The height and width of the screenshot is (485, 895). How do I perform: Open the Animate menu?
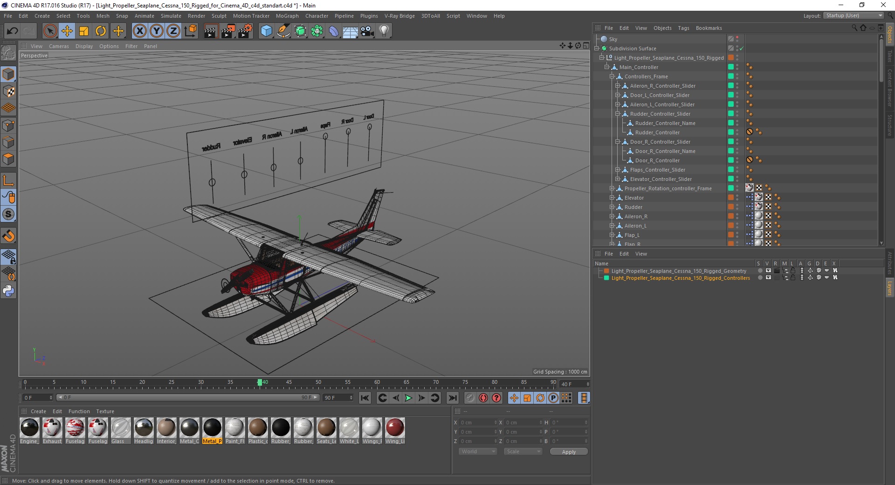[x=144, y=16]
